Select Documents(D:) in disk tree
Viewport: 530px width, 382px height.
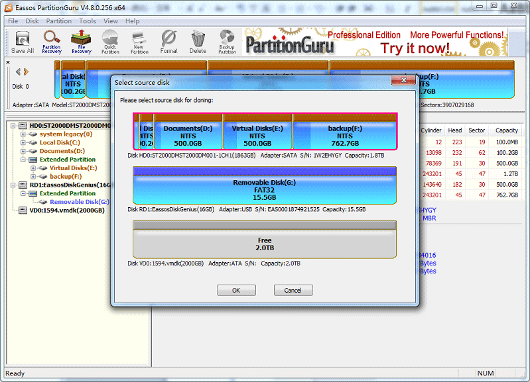[x=62, y=151]
